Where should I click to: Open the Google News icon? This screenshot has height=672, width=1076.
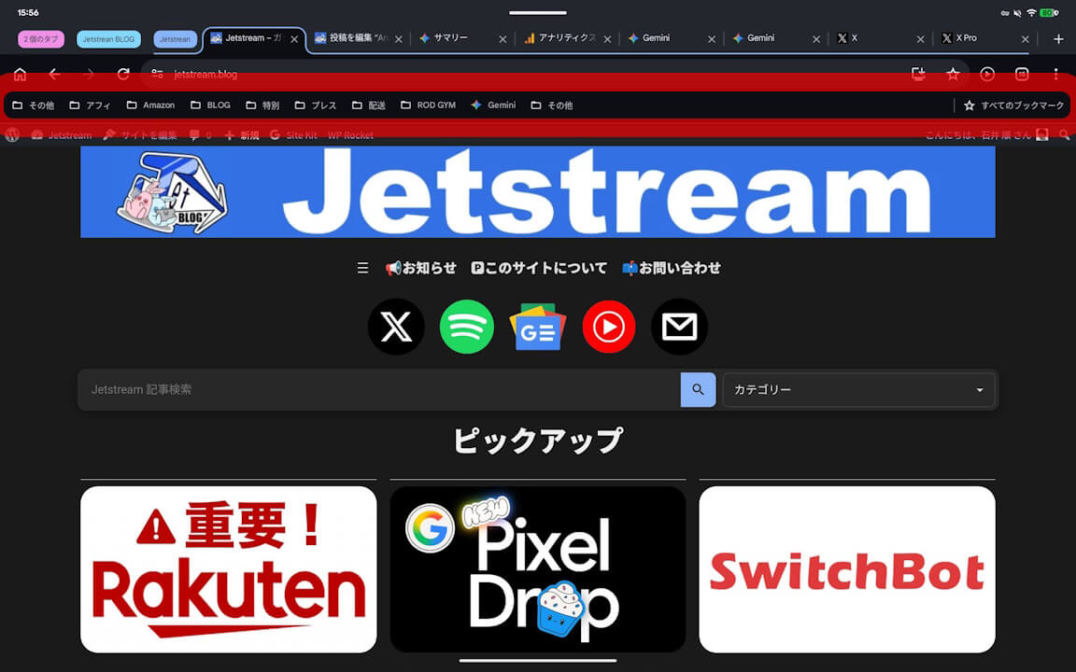[x=537, y=327]
